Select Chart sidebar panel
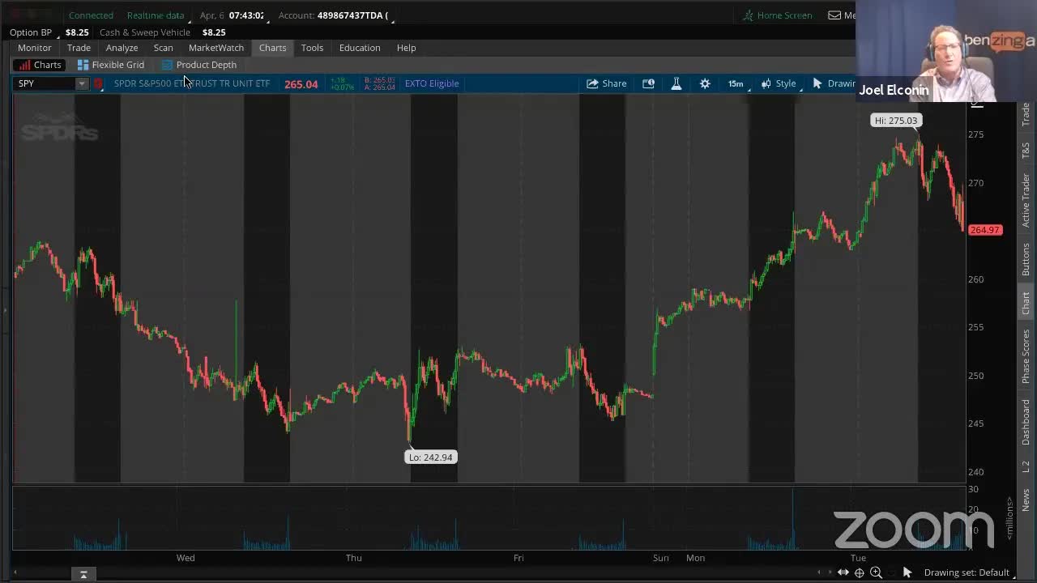The image size is (1037, 583). pos(1026,304)
